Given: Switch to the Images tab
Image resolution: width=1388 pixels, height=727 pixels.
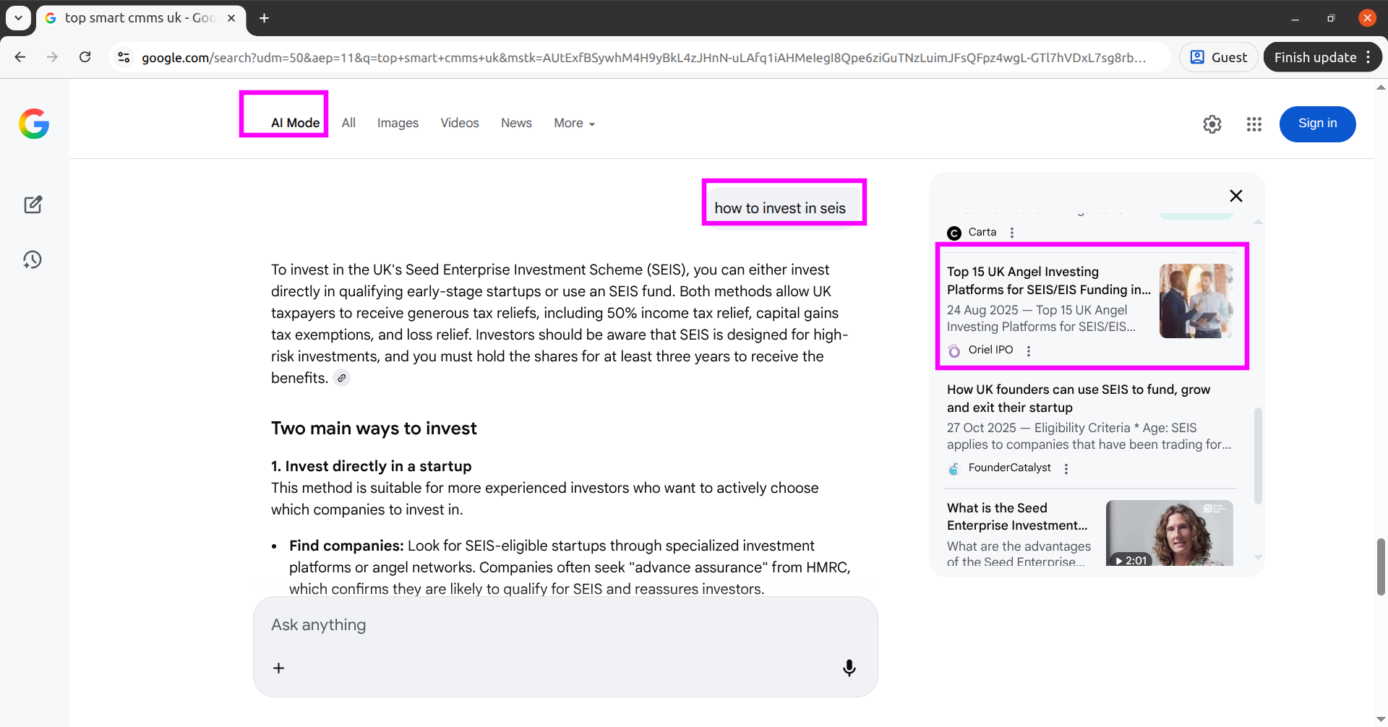Looking at the screenshot, I should (398, 123).
